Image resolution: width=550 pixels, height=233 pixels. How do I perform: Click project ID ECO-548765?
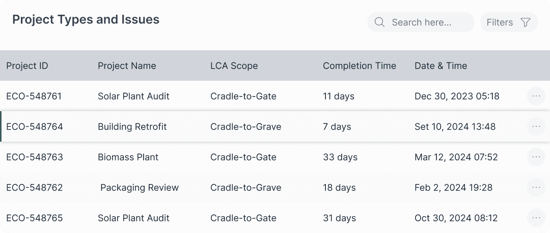pos(35,218)
